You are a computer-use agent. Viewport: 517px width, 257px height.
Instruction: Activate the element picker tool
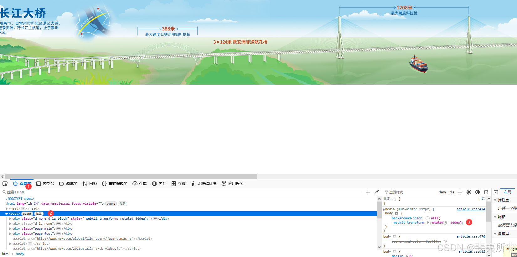(x=5, y=184)
